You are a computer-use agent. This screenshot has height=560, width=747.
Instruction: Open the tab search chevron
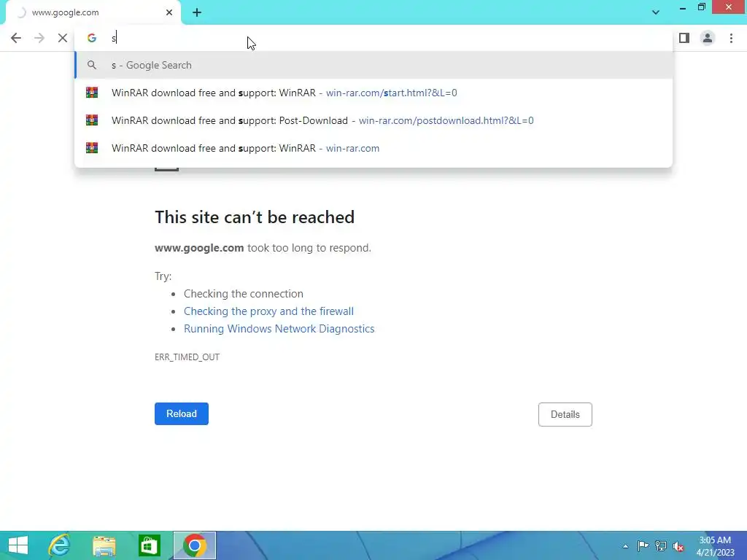(656, 12)
